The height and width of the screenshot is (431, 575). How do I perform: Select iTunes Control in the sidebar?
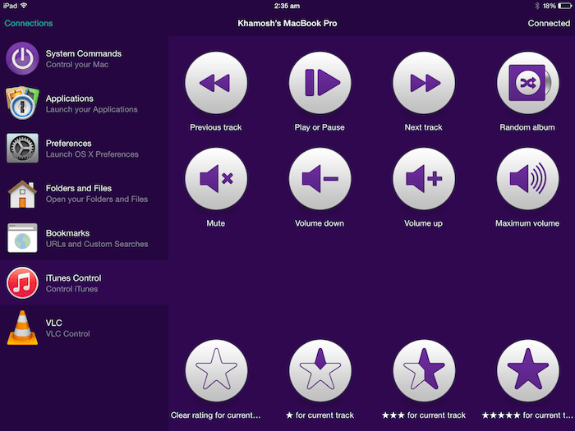(x=84, y=283)
